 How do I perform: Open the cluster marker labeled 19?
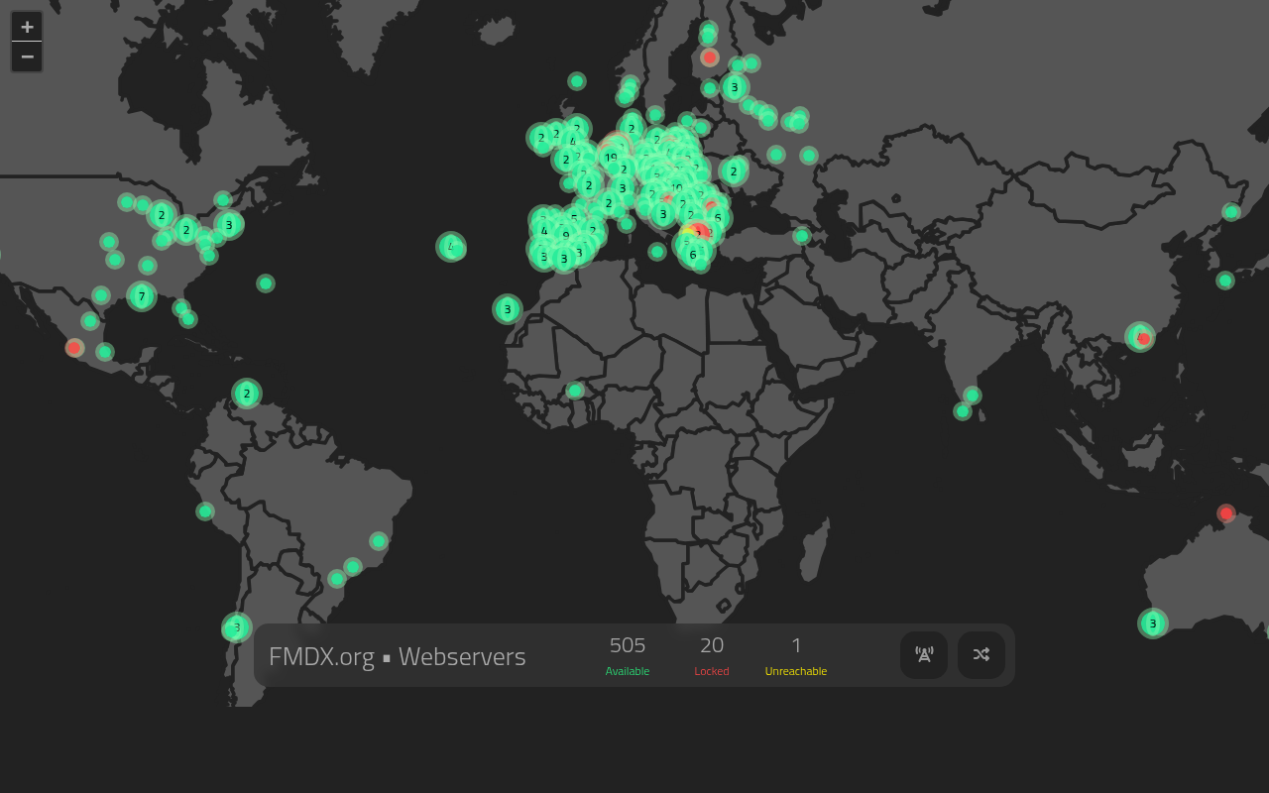[611, 157]
